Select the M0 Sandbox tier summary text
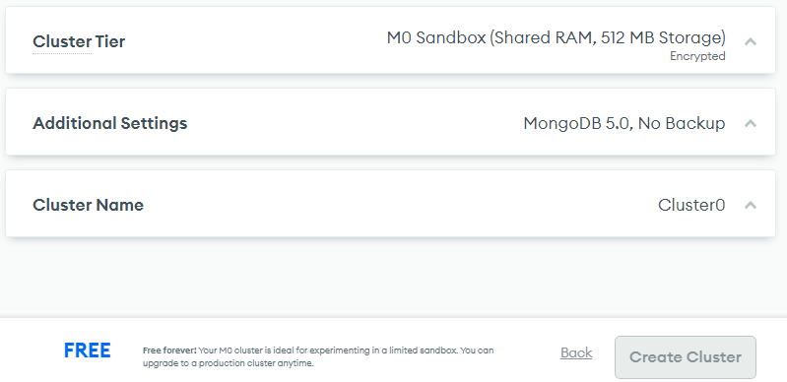The height and width of the screenshot is (382, 787). (x=557, y=37)
